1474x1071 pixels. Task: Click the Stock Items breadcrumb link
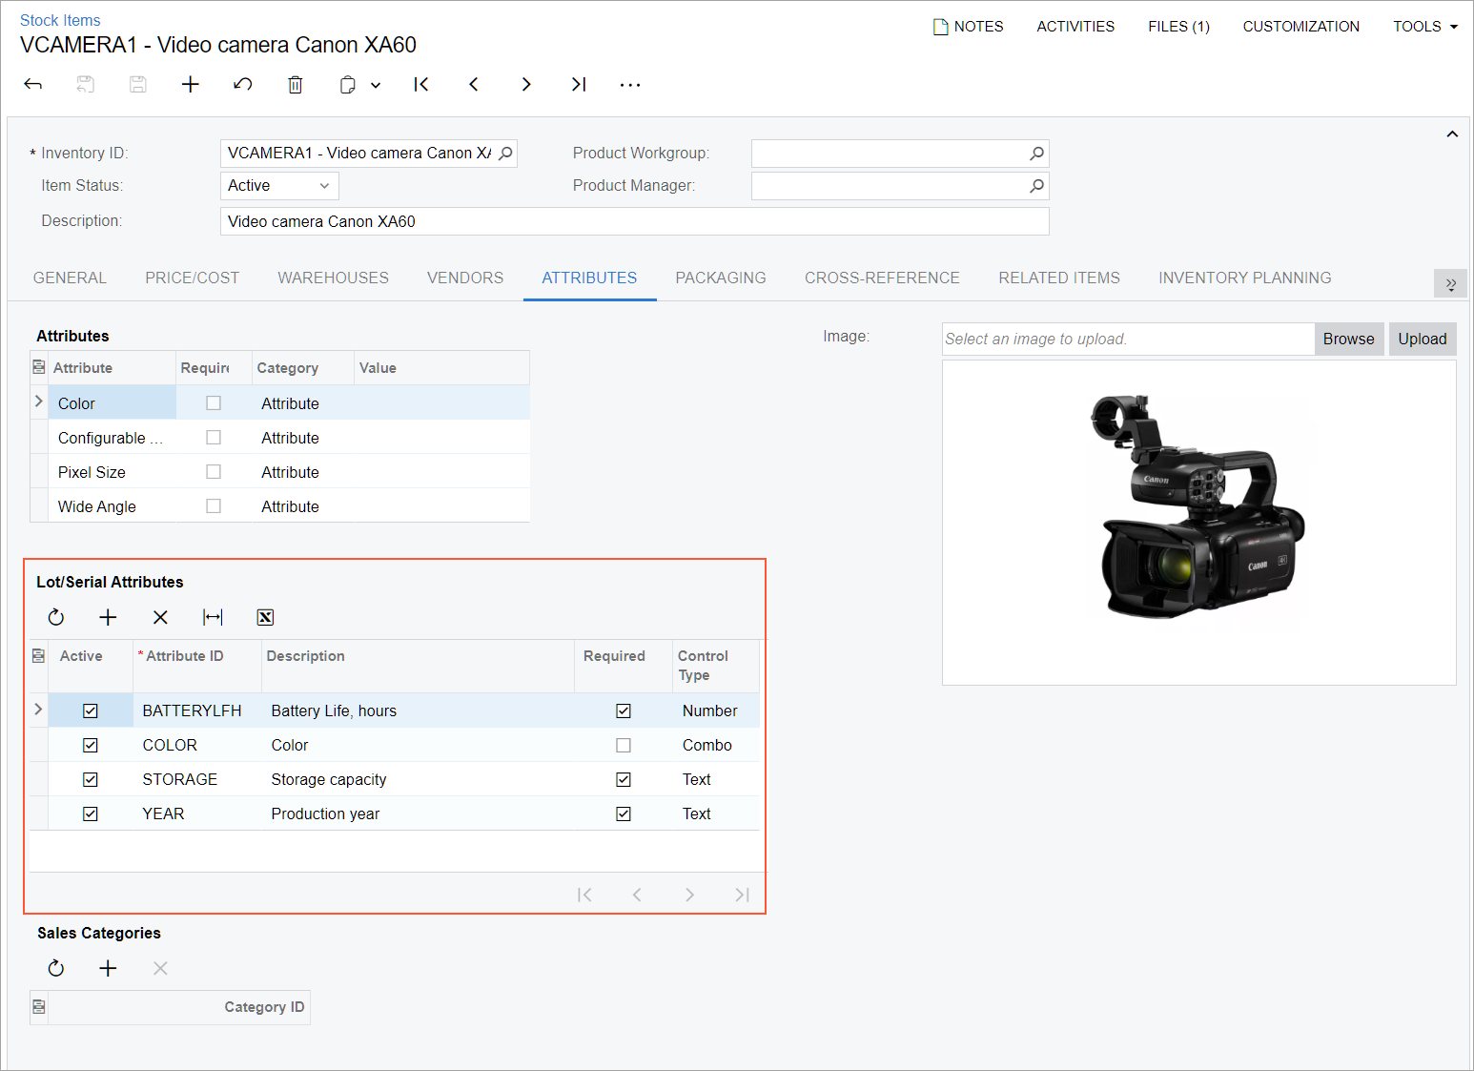coord(60,20)
